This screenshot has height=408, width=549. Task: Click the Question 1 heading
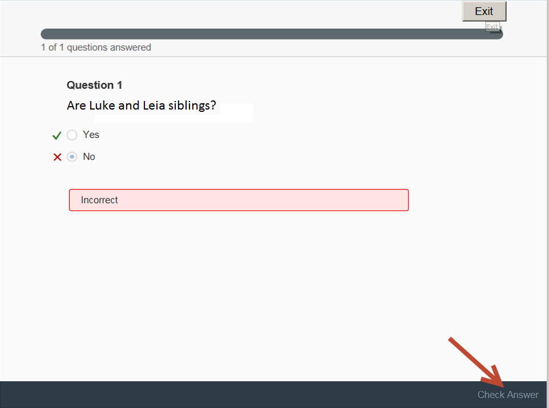(x=95, y=85)
